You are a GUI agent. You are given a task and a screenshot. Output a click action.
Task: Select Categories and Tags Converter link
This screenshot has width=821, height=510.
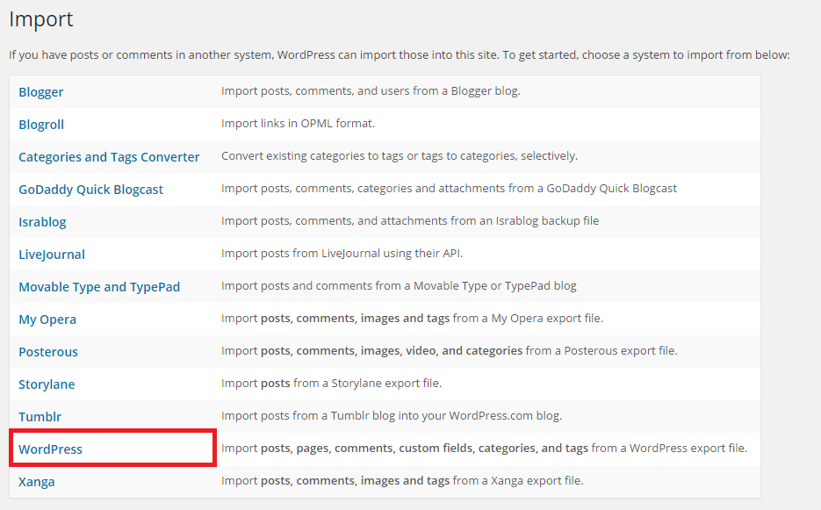[x=109, y=157]
